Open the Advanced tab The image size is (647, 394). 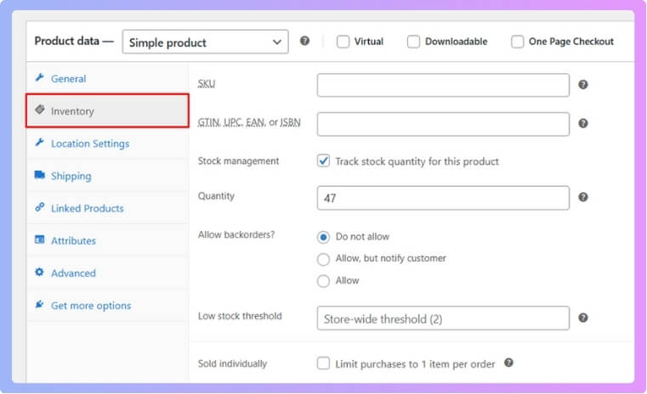(x=107, y=273)
